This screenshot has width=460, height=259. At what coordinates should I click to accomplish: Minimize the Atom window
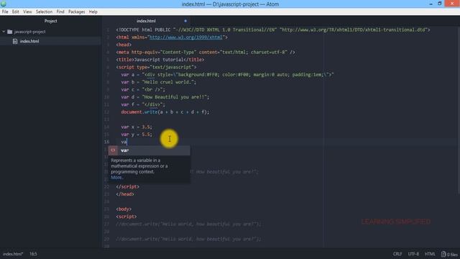coord(431,4)
